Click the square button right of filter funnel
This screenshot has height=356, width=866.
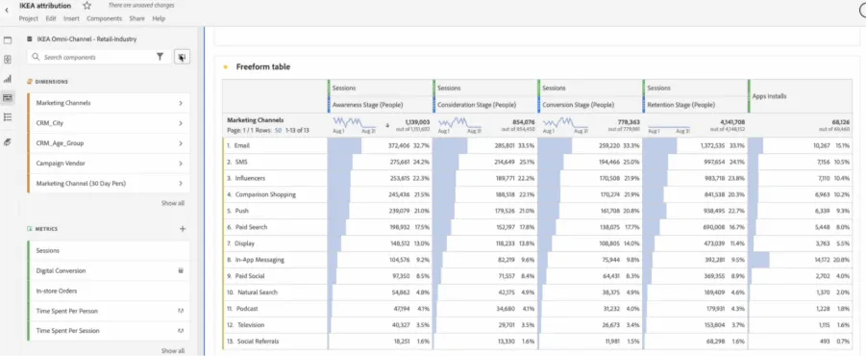[183, 57]
